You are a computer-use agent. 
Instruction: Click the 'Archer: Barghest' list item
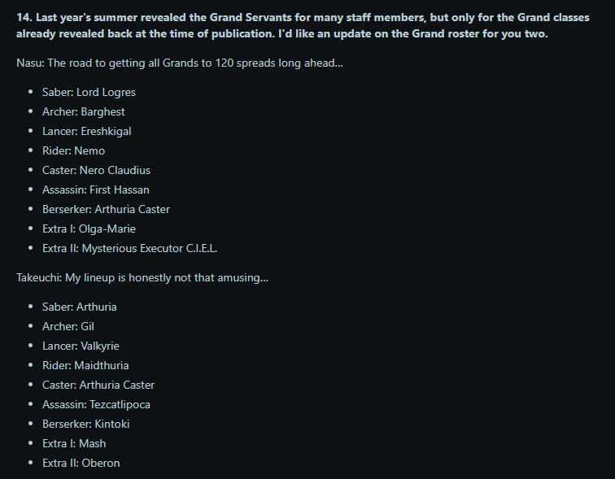(84, 111)
